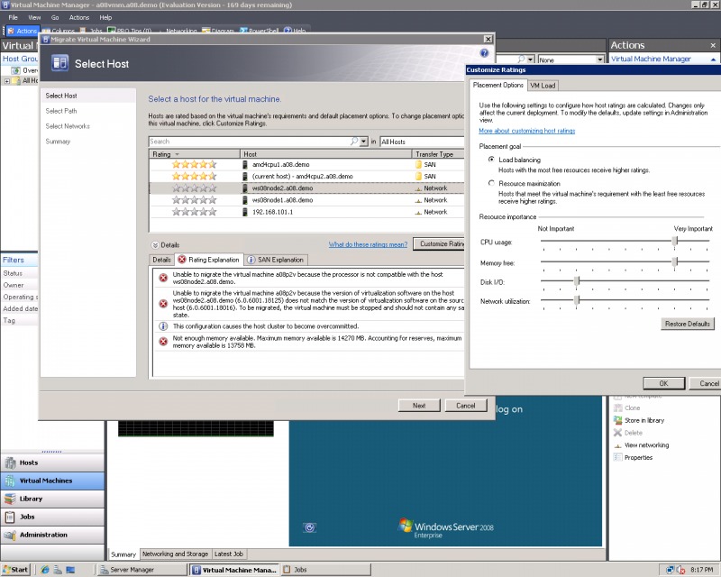This screenshot has width=721, height=577.
Task: Click the Restore Defaults button
Action: pos(688,324)
